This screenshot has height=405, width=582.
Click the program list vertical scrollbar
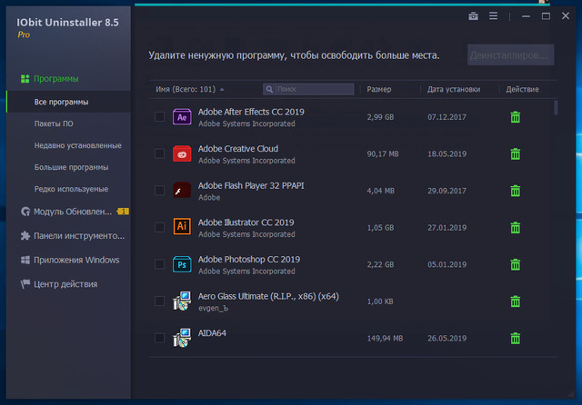(556, 109)
